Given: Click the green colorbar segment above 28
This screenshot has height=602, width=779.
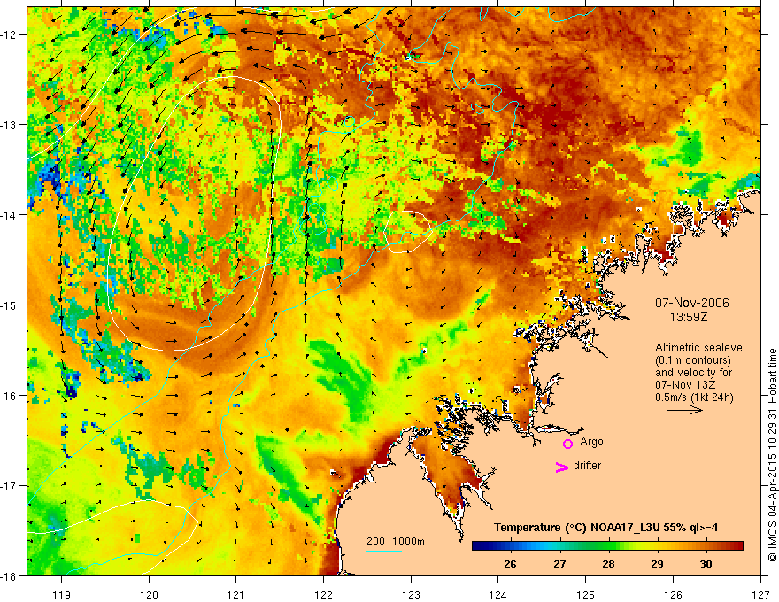Looking at the screenshot, I should point(608,546).
